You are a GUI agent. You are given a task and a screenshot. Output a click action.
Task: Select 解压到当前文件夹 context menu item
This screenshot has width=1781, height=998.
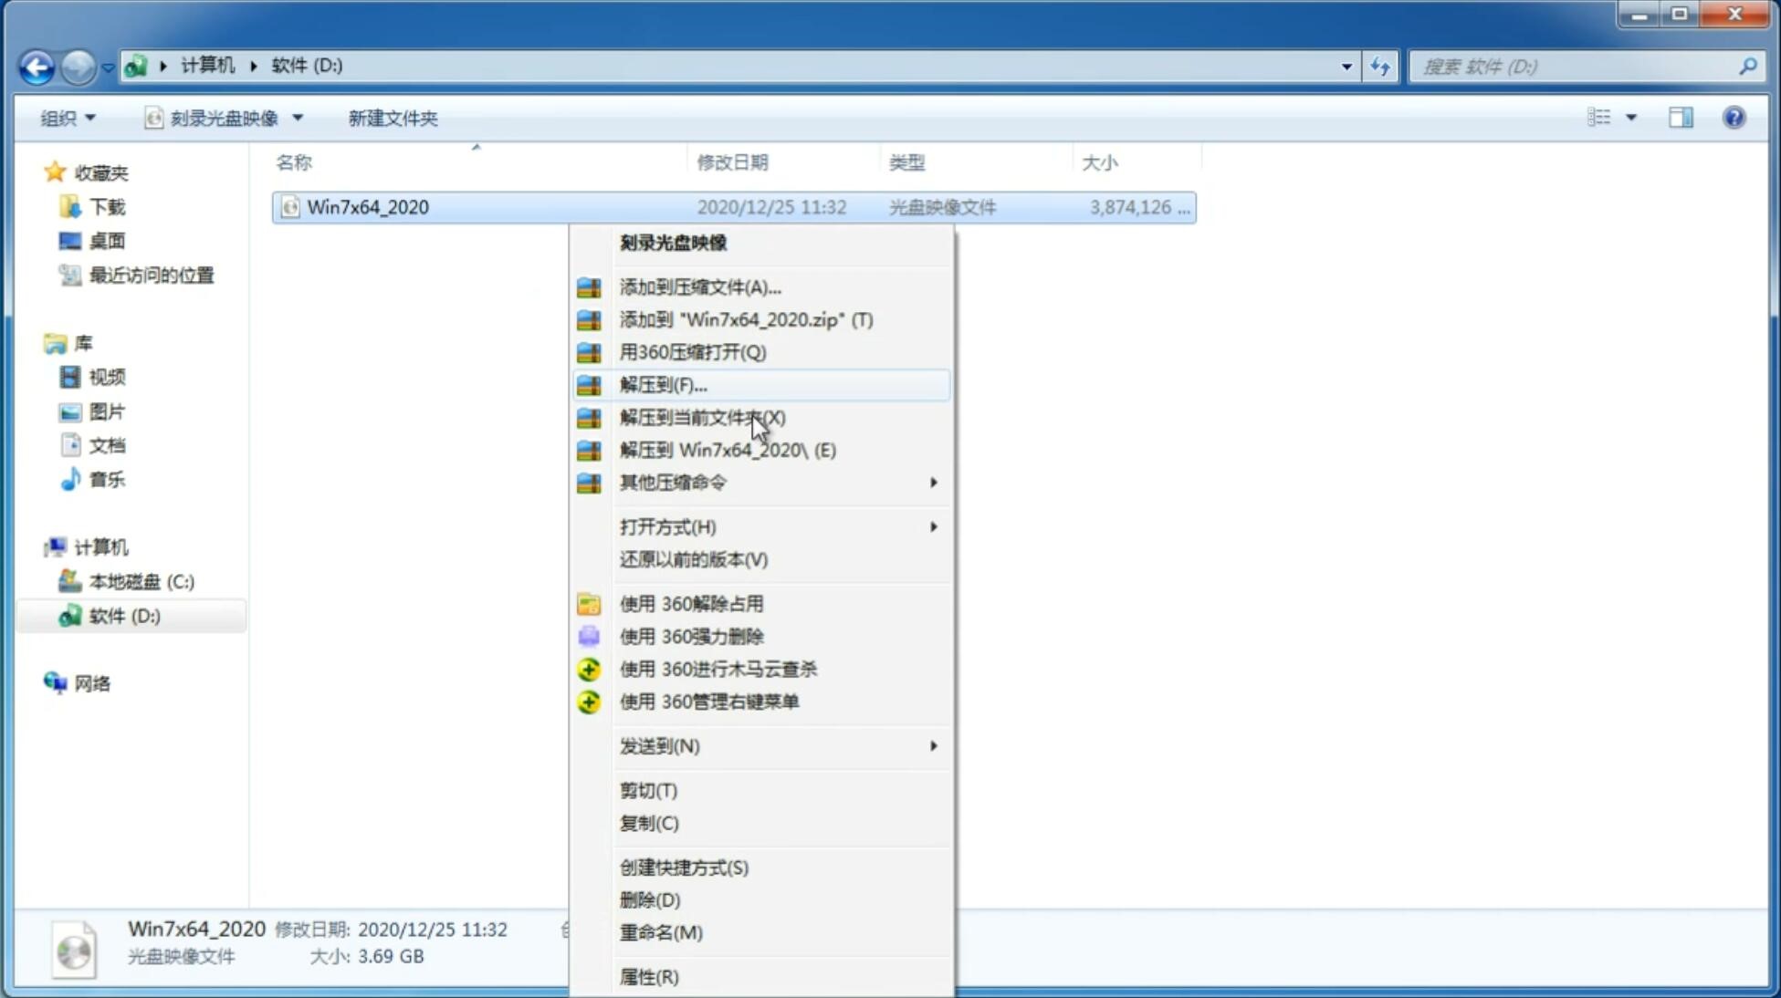point(701,416)
